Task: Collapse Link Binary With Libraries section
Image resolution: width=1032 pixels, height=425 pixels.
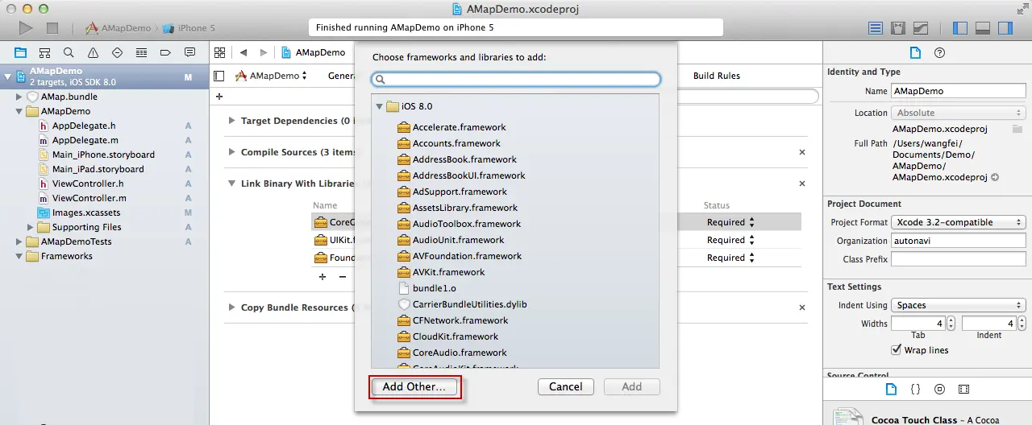Action: click(231, 184)
